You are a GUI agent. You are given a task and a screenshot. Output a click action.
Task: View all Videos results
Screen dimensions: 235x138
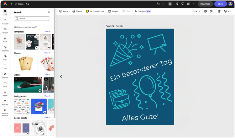tap(47, 74)
